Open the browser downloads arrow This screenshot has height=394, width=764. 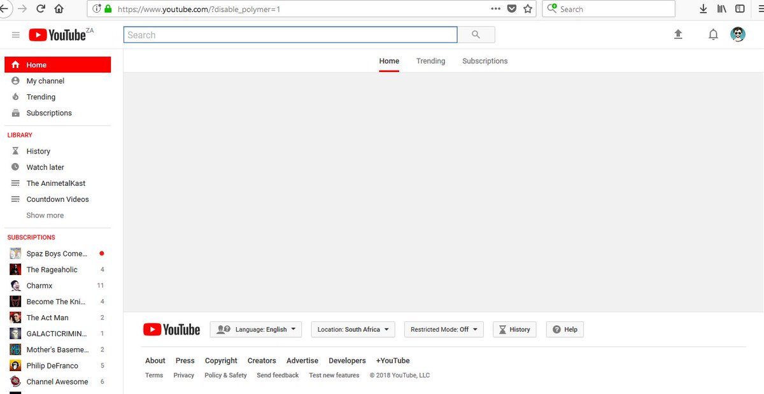point(703,9)
